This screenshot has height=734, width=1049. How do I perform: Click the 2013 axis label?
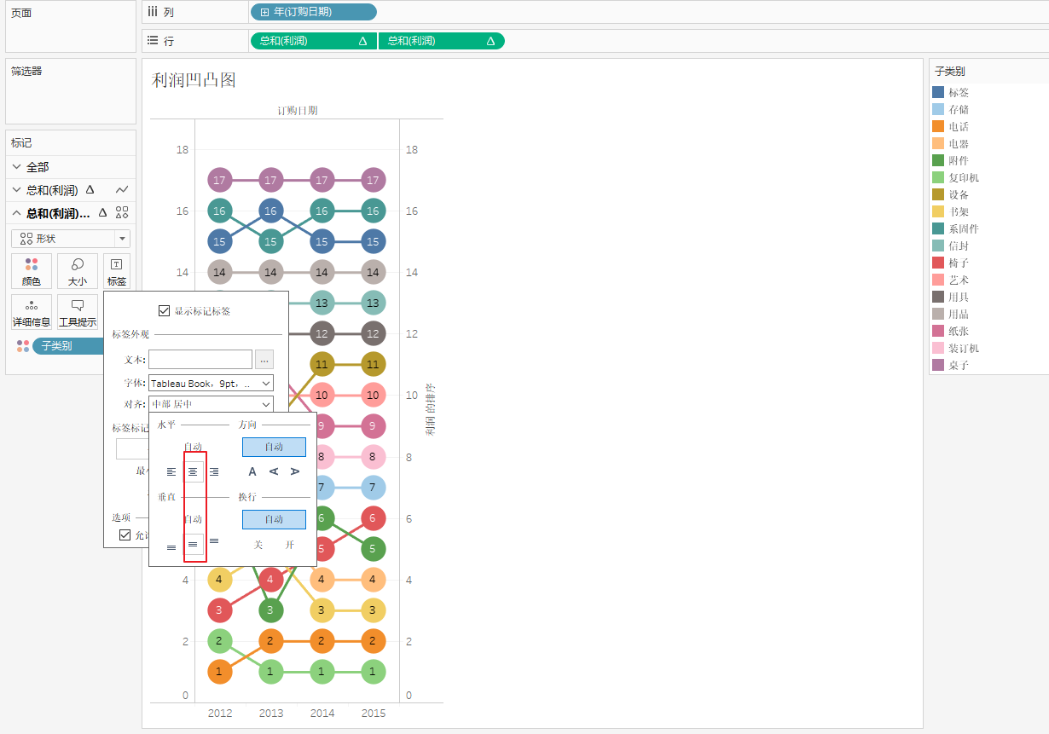271,713
